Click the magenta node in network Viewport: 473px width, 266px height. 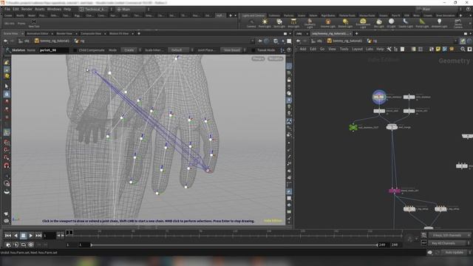pyautogui.click(x=395, y=191)
